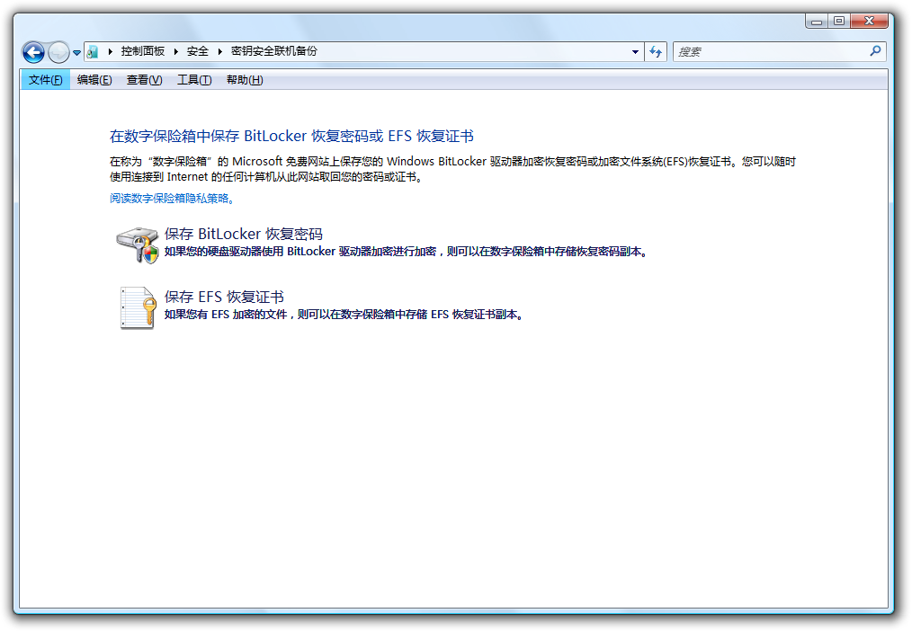The width and height of the screenshot is (912, 631).
Task: Click the Back navigation arrow button
Action: [x=34, y=52]
